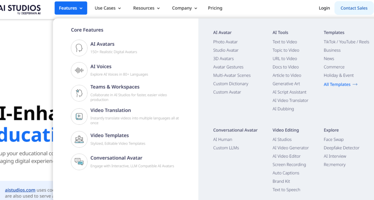The height and width of the screenshot is (200, 374).
Task: Open AI Human page
Action: point(222,139)
